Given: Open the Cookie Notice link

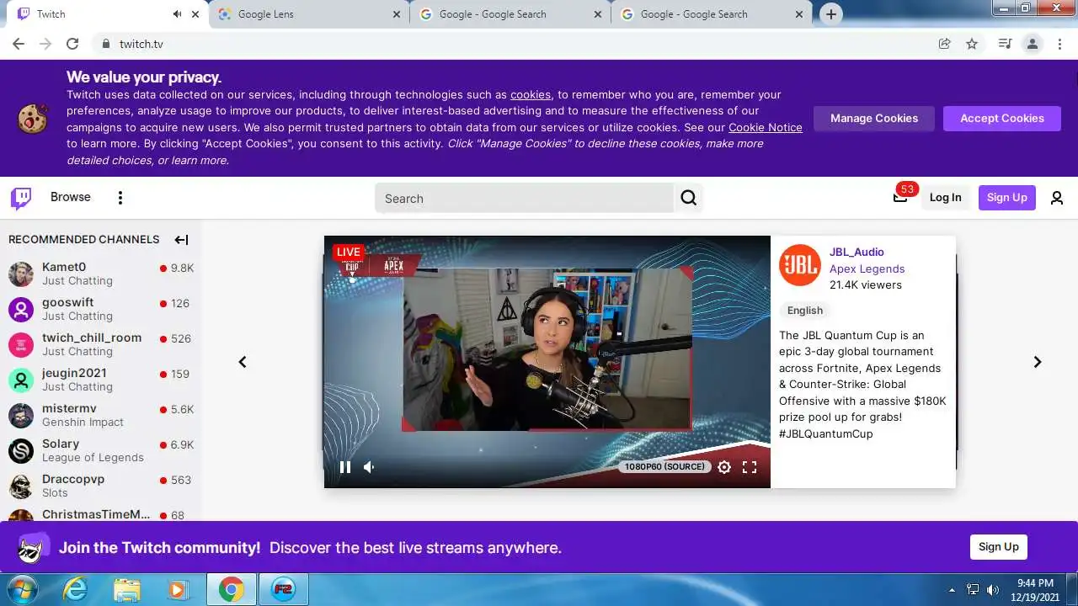Looking at the screenshot, I should [766, 128].
